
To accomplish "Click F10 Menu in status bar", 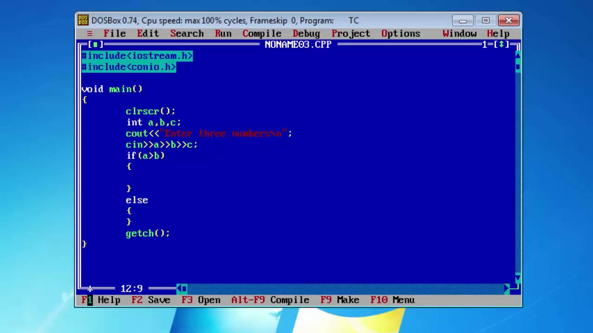I will click(392, 300).
